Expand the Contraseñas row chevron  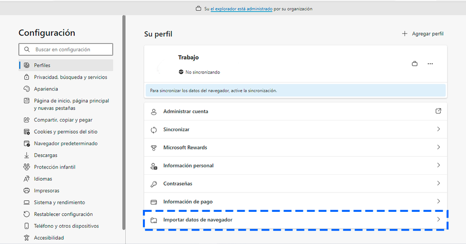click(438, 183)
